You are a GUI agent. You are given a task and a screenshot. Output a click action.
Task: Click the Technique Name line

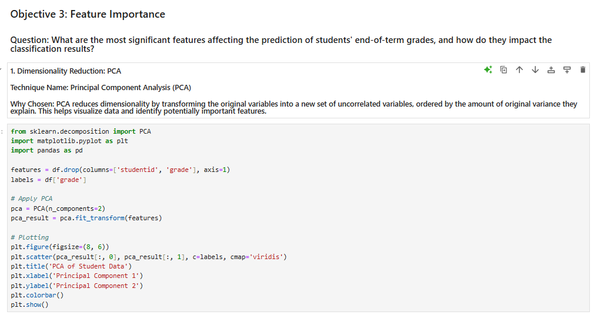pyautogui.click(x=101, y=88)
